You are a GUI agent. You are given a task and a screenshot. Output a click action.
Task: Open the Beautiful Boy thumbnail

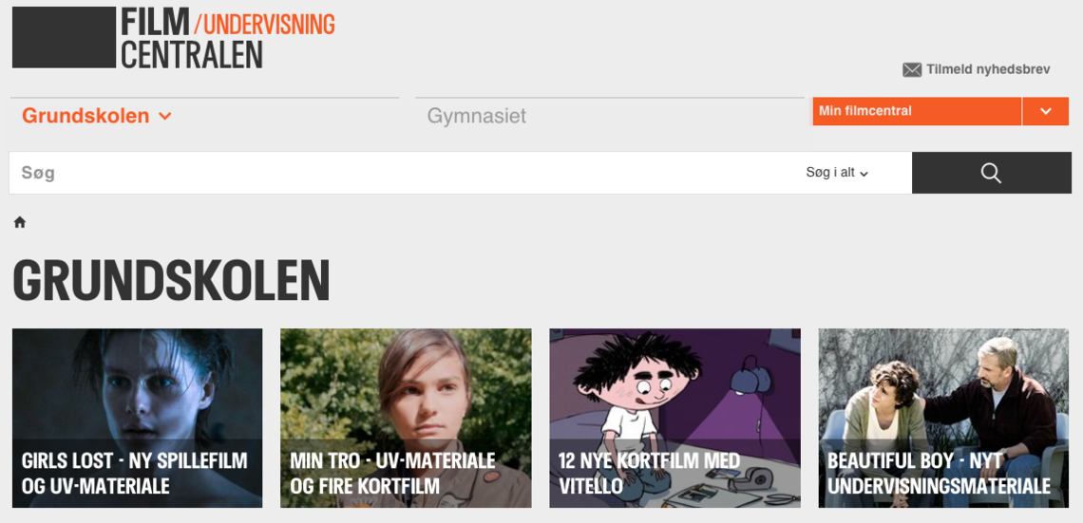(x=943, y=419)
